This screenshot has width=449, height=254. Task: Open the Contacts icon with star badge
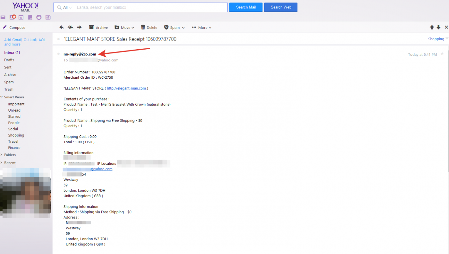pyautogui.click(x=13, y=17)
